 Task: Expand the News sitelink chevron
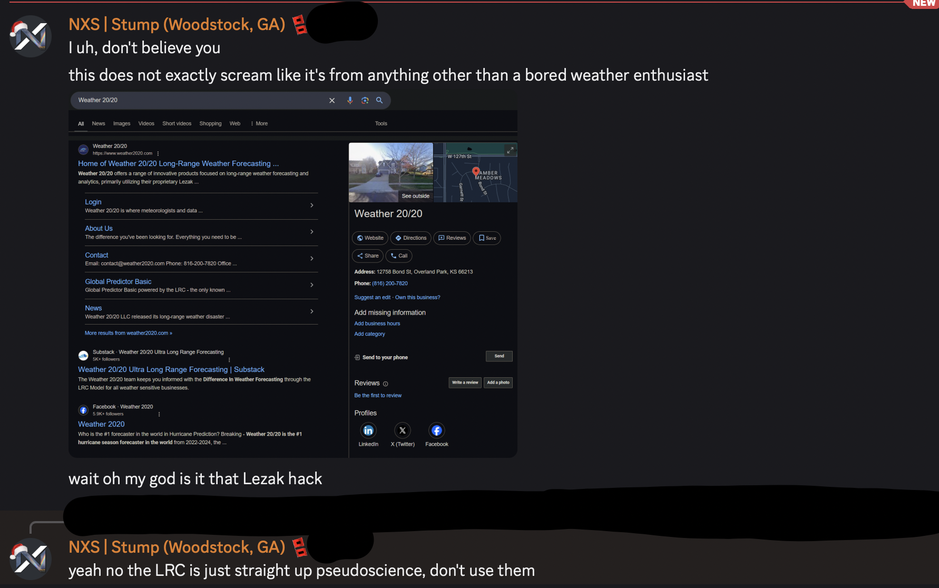[x=312, y=311]
